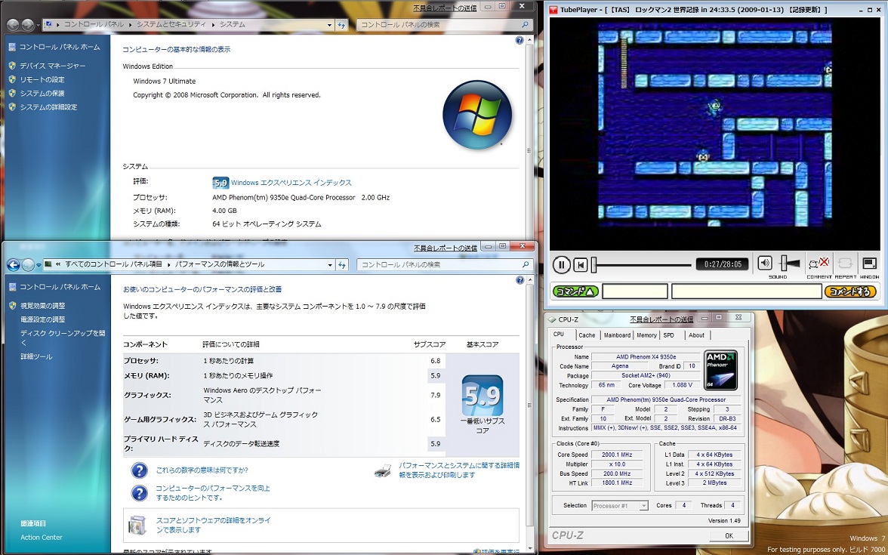
Task: Click the Core Voltage value 1.088 V
Action: (682, 385)
